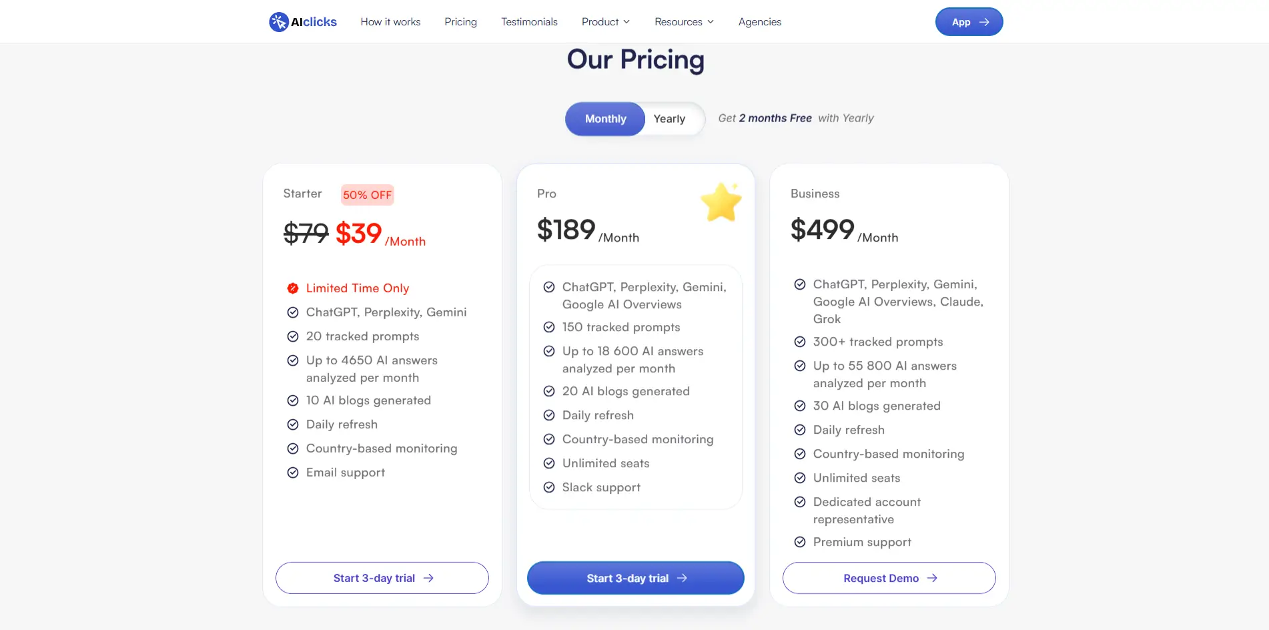This screenshot has height=630, width=1269.
Task: Start 3-day trial on Pro plan
Action: click(635, 578)
